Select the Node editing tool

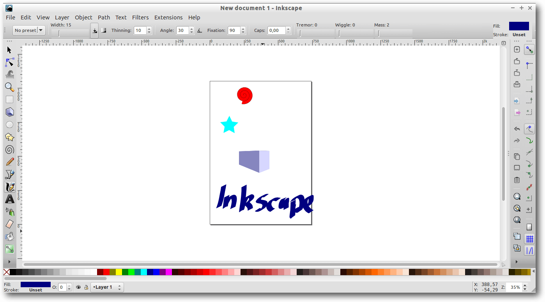(x=10, y=62)
